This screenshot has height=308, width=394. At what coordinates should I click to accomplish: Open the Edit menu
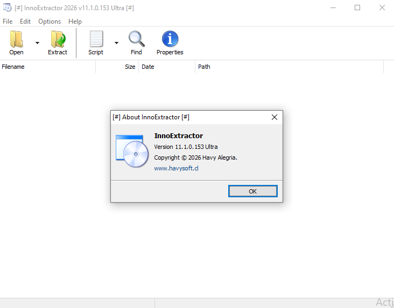[x=25, y=22]
